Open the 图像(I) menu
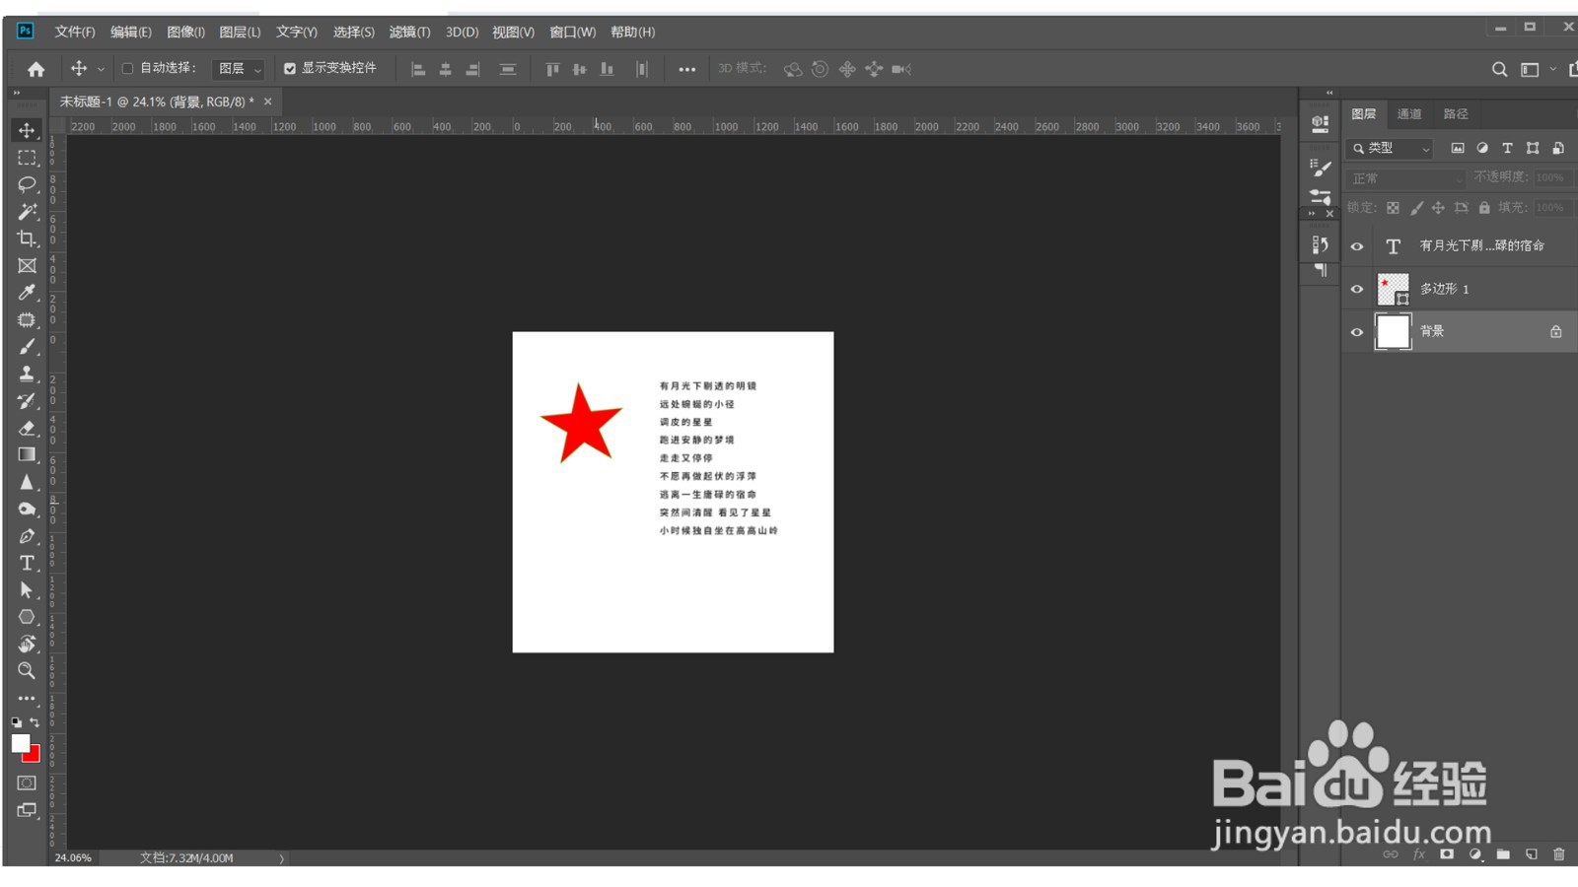 [185, 32]
